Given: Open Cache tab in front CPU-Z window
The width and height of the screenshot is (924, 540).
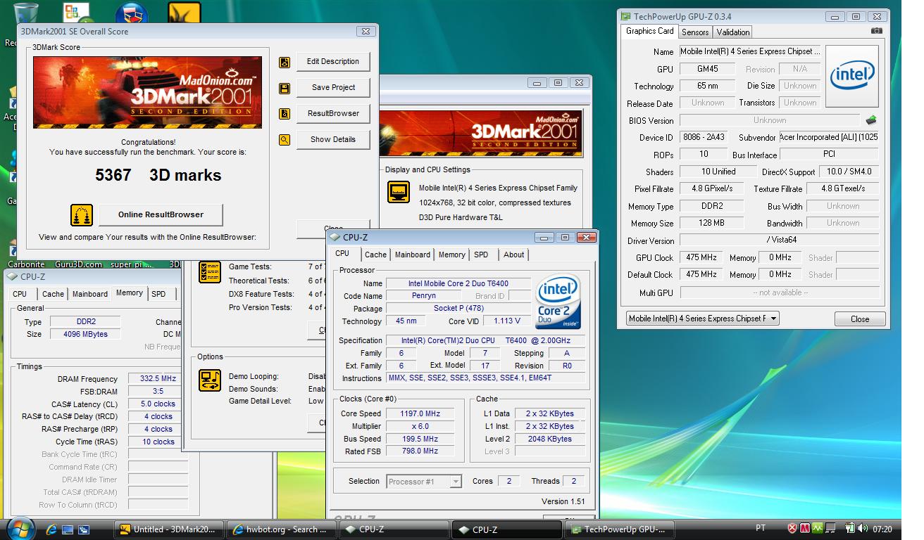Looking at the screenshot, I should 375,255.
